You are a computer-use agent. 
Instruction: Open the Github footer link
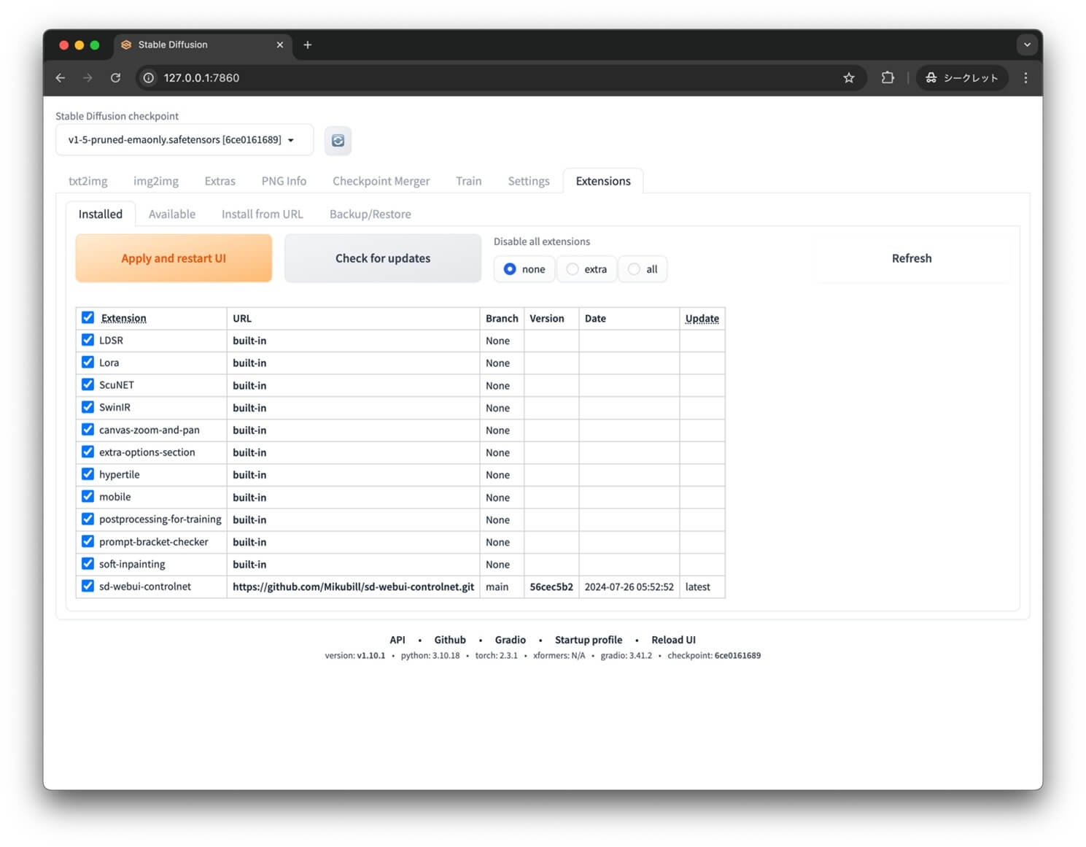pos(450,640)
